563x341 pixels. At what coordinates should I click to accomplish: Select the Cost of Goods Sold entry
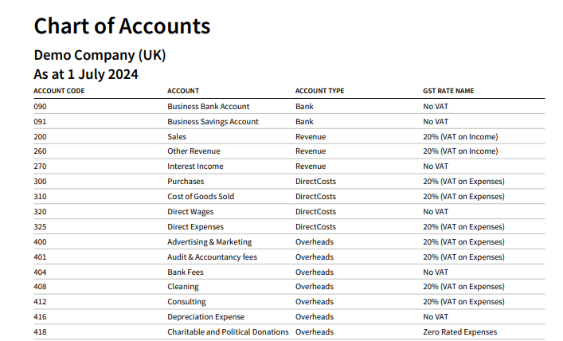pos(201,197)
